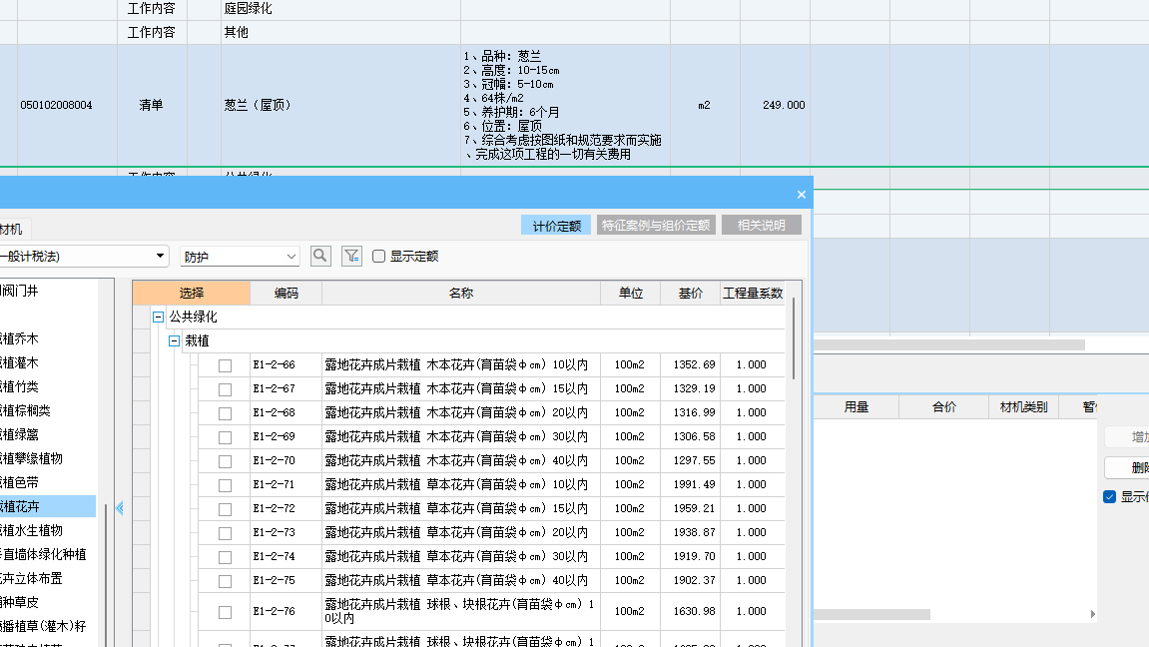Click the 选择 column header

[192, 294]
